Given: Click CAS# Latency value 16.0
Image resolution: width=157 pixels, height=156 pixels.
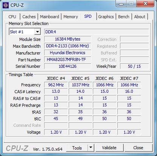Looking at the screenshot, I should click(x=129, y=91).
